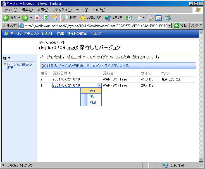Click ドキュメント ライブラリに戻る link
This screenshot has width=205, height=169.
pyautogui.click(x=108, y=65)
